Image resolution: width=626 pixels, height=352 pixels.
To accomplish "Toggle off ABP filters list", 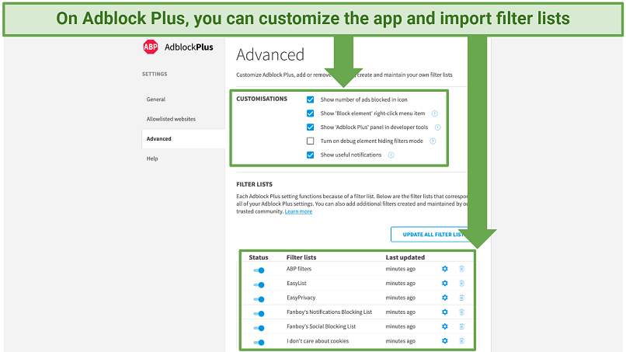I will pos(259,270).
